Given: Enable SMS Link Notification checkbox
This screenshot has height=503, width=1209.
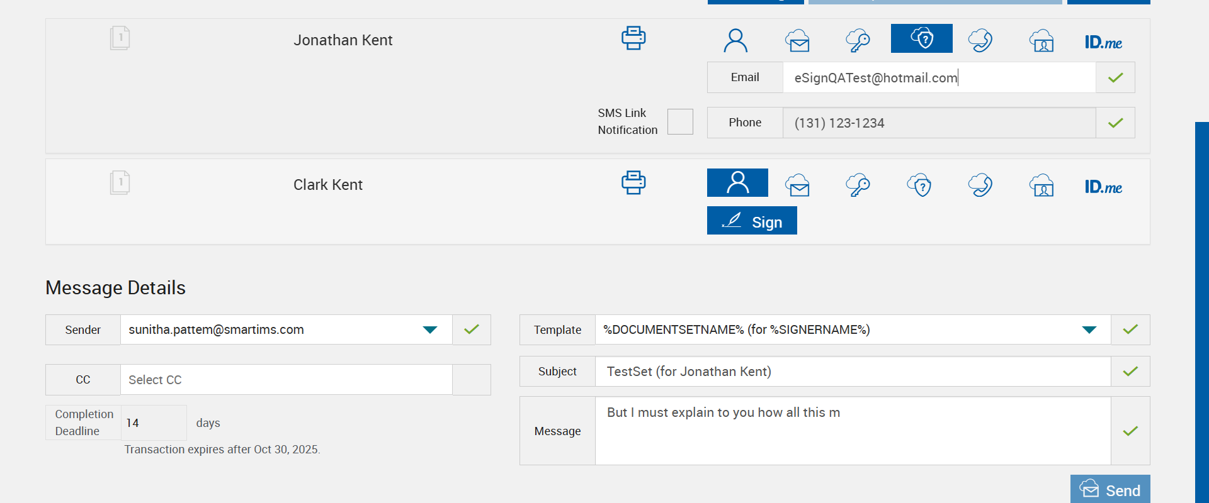Looking at the screenshot, I should pyautogui.click(x=680, y=121).
